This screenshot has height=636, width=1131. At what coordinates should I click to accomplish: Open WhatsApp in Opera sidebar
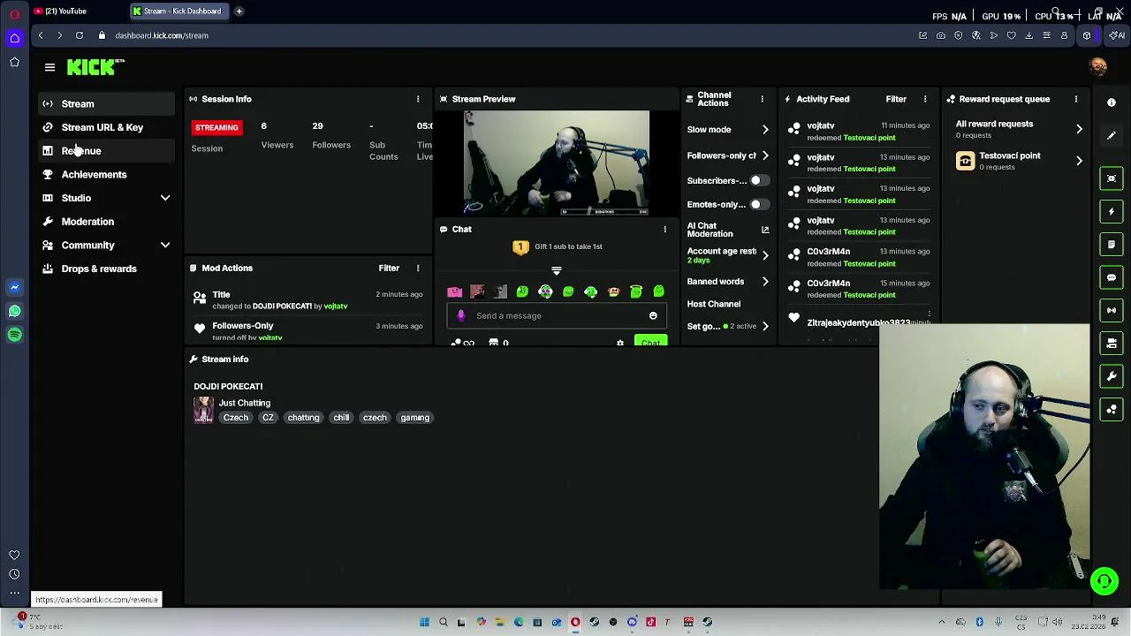click(14, 311)
